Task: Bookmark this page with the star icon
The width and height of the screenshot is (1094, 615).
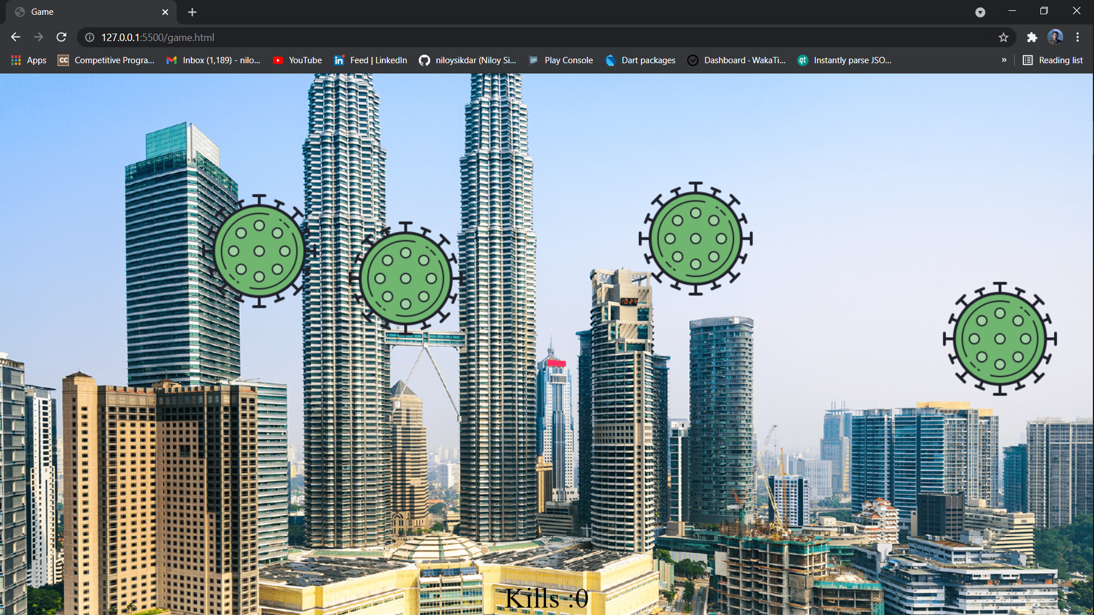Action: point(1003,38)
